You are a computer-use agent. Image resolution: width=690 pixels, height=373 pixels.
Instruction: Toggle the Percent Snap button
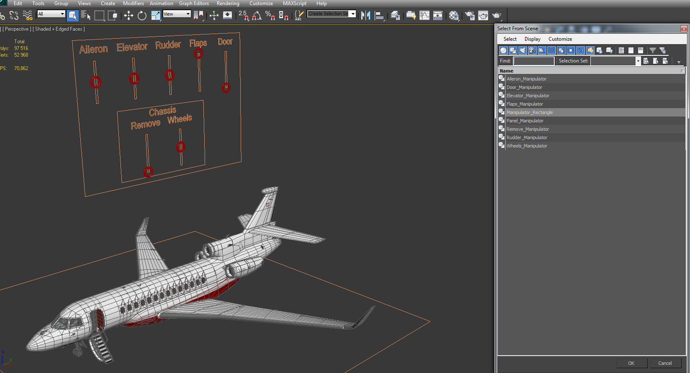pyautogui.click(x=270, y=15)
